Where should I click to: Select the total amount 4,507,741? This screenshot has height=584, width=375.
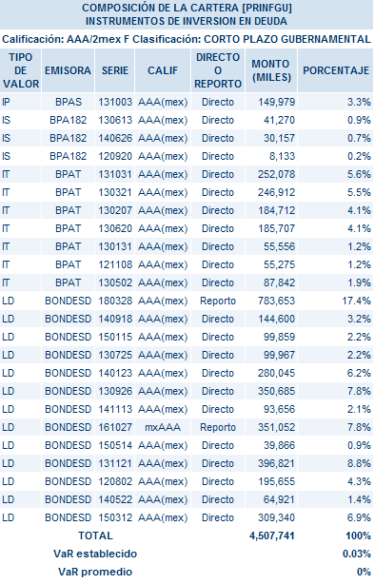[x=272, y=535]
